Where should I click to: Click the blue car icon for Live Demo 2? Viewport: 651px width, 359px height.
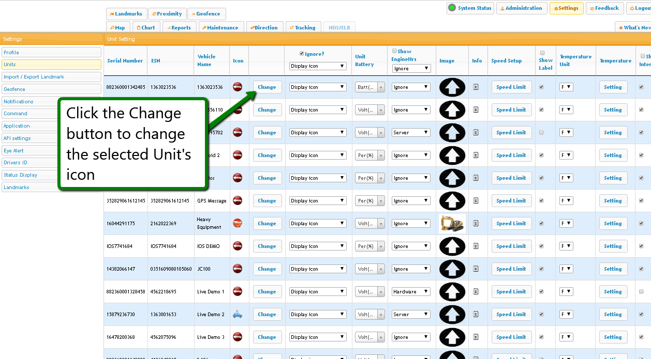pos(238,314)
